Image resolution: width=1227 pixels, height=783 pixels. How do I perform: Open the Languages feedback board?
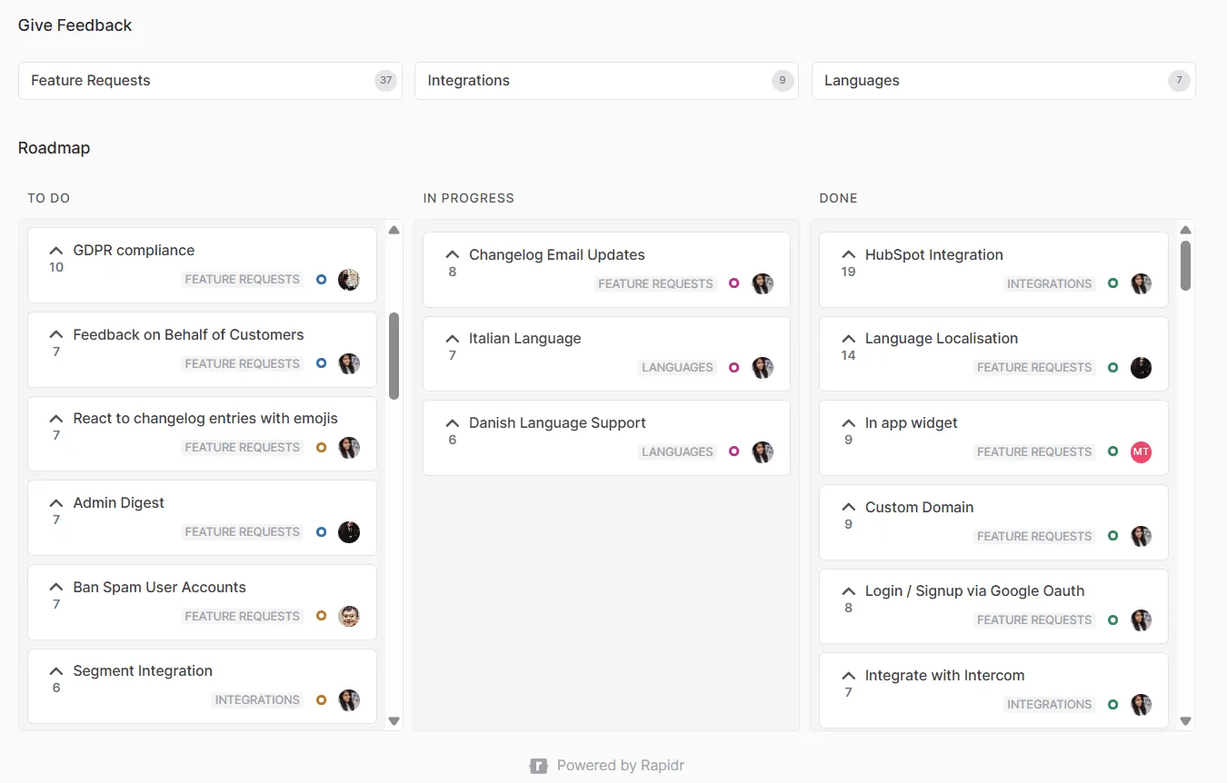tap(1003, 81)
